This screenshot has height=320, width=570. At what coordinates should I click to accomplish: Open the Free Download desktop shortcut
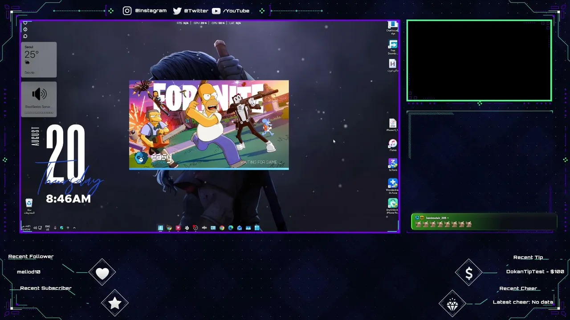click(x=392, y=47)
